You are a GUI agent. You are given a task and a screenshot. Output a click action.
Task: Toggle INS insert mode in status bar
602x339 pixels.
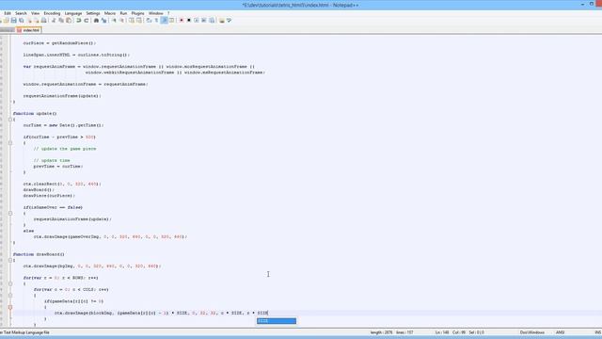[597, 332]
